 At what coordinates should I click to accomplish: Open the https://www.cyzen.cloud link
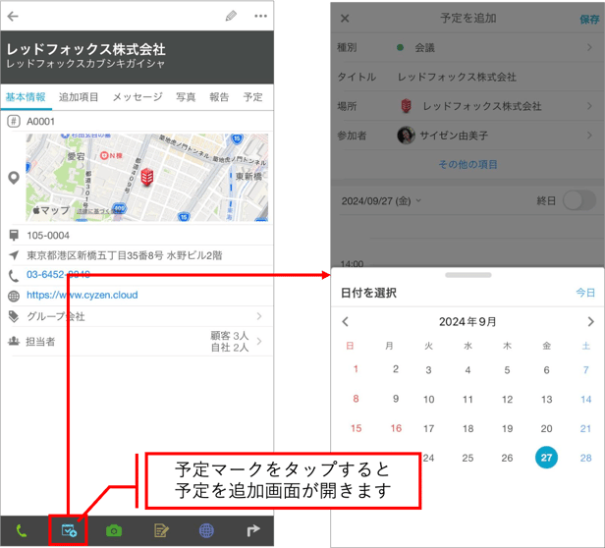tap(82, 295)
